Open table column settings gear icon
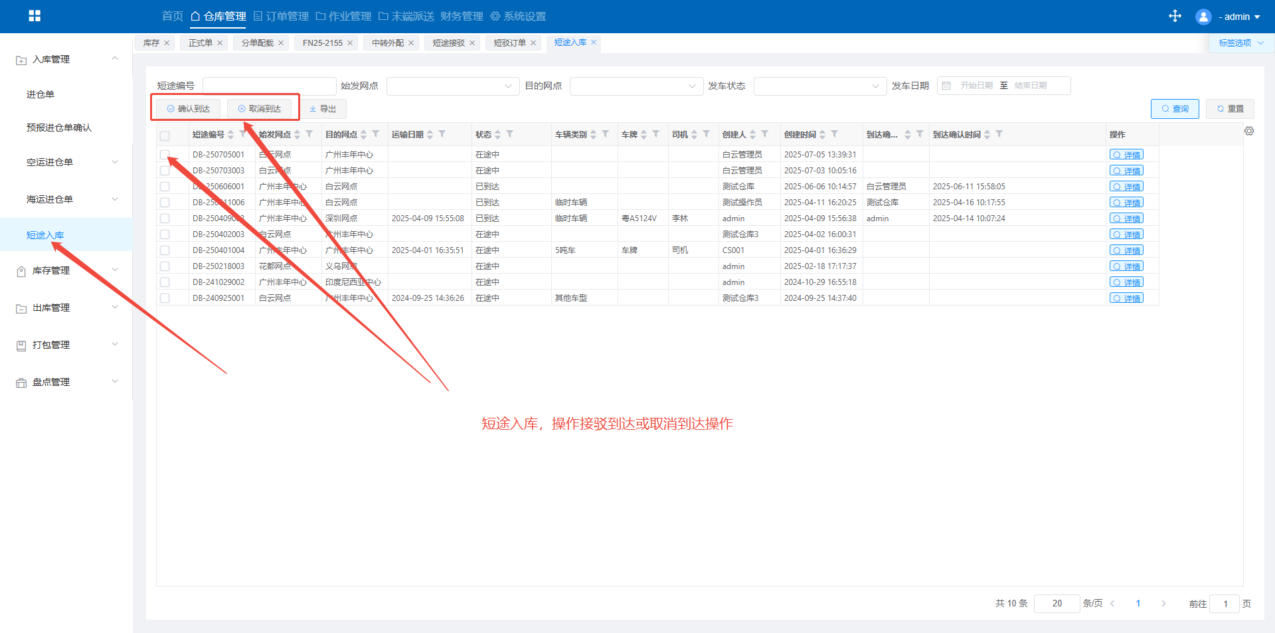Screen dimensions: 1275x633 1249,132
